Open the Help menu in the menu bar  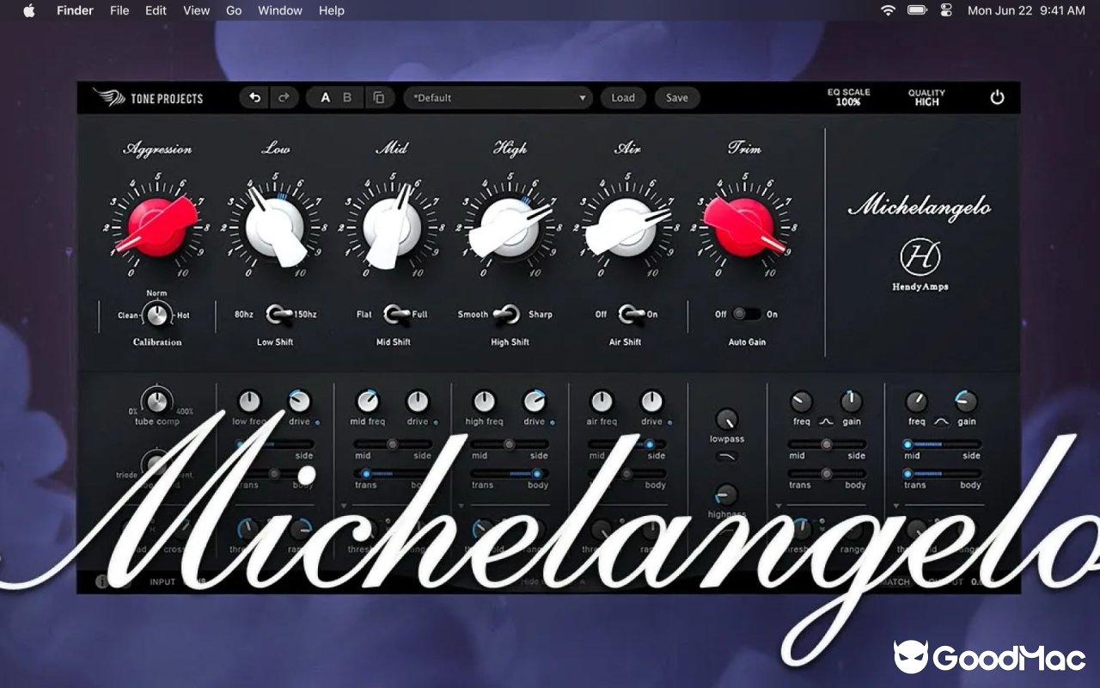tap(332, 10)
